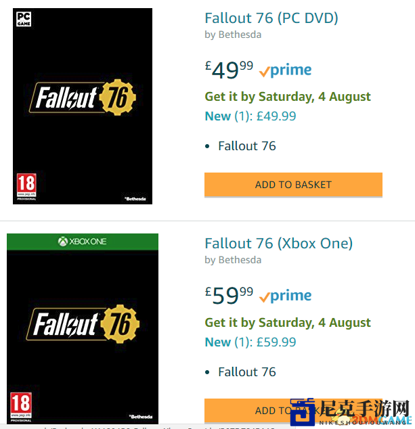
Task: Click the PEGI 18 rating on the Xbox cover
Action: pos(21,407)
